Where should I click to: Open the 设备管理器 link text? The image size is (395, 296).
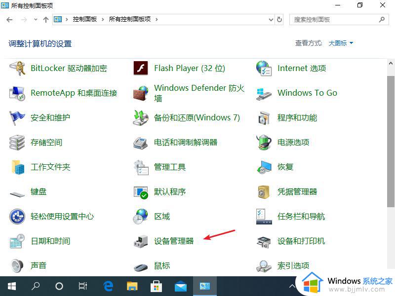tap(174, 241)
